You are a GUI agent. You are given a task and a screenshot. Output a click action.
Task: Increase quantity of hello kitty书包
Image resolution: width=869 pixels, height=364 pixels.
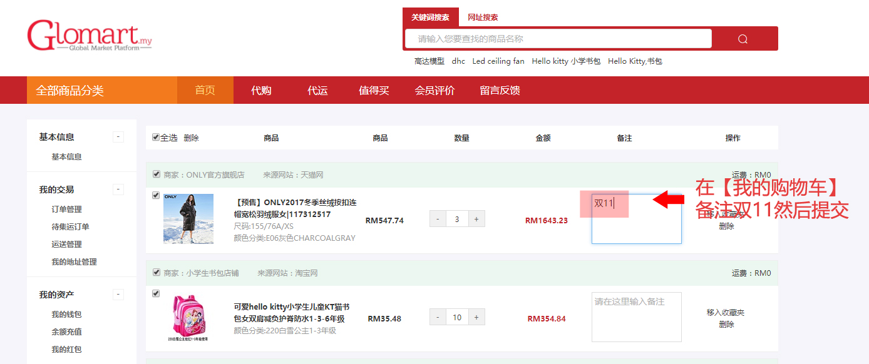tap(476, 317)
